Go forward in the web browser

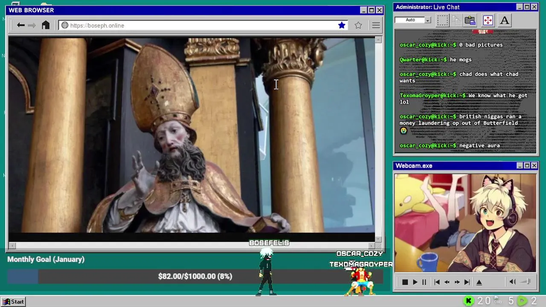pyautogui.click(x=32, y=26)
